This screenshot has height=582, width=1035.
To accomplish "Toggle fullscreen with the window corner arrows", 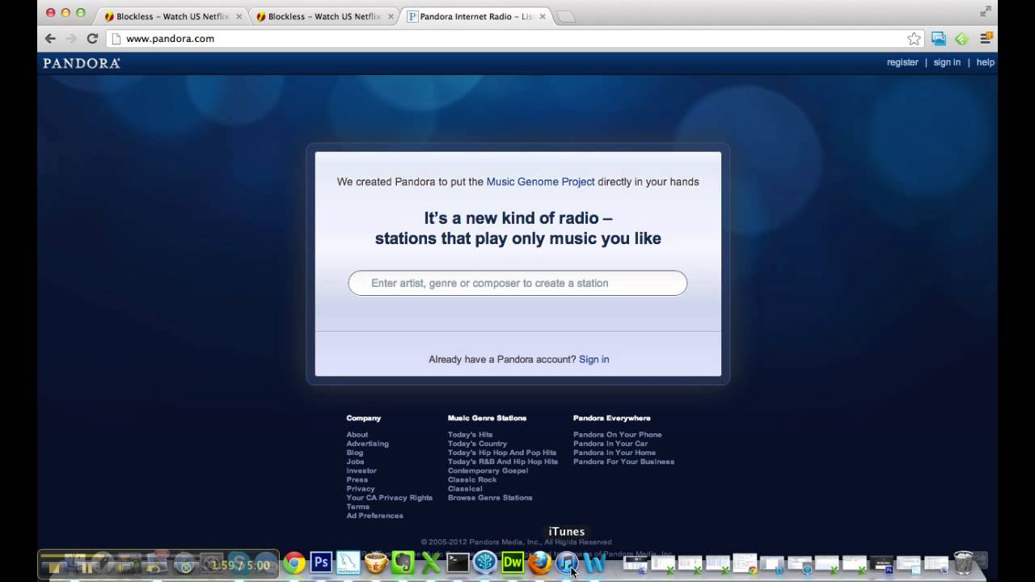I will coord(985,11).
